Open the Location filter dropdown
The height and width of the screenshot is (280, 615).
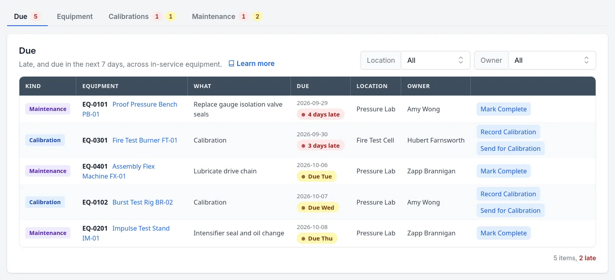click(x=435, y=60)
